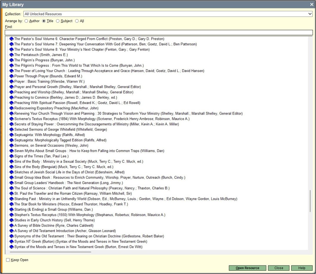This screenshot has height=274, width=316.
Task: Select The Pastor's Soul Volume 6 title
Action: (89, 39)
